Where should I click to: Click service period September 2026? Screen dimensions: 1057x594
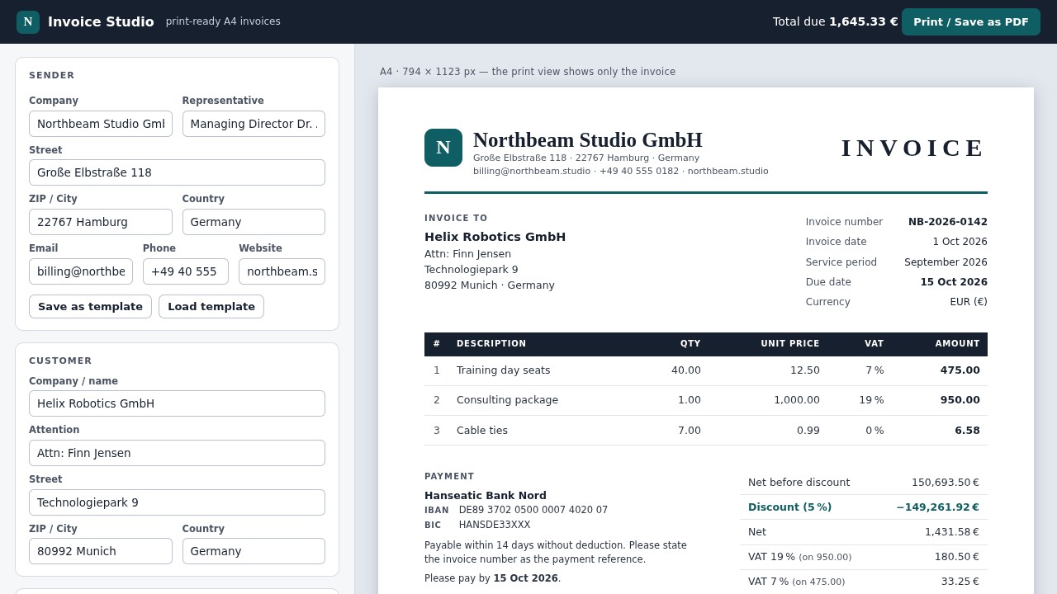coord(946,262)
